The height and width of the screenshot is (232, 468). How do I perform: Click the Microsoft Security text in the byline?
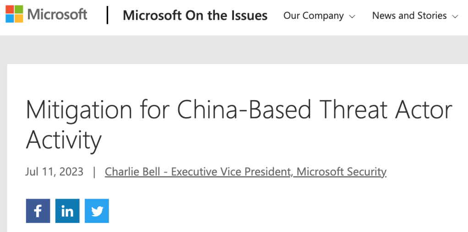[342, 172]
